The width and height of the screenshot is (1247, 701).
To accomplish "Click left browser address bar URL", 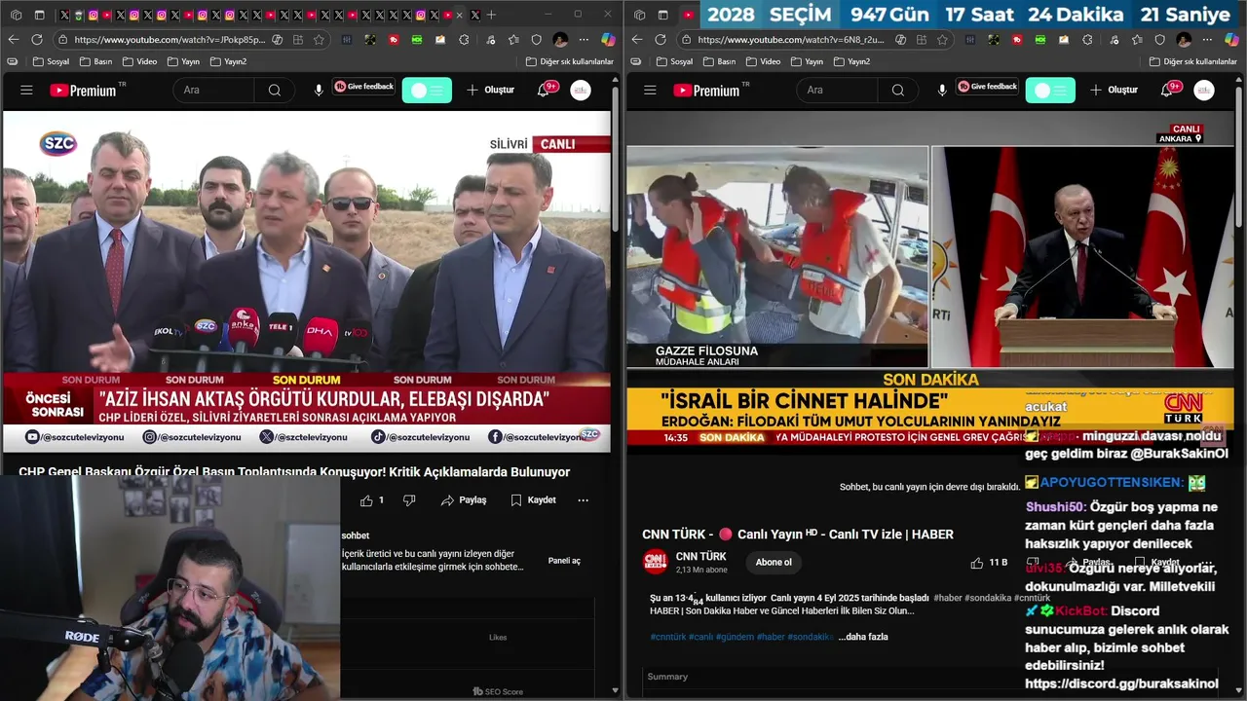I will tap(169, 40).
